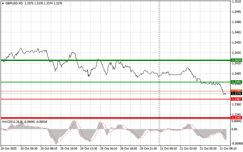243x152 pixels.
Task: Click the 1.3450 label on price scale
Action: point(236,43)
